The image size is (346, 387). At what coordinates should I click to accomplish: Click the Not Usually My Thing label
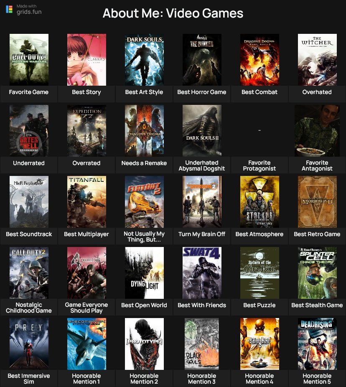[144, 237]
